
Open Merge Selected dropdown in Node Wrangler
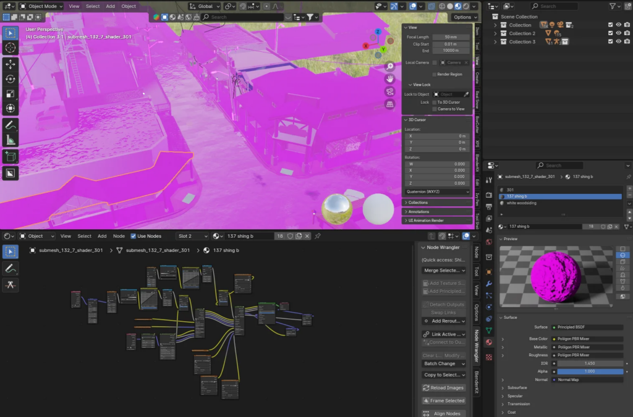[x=444, y=270]
